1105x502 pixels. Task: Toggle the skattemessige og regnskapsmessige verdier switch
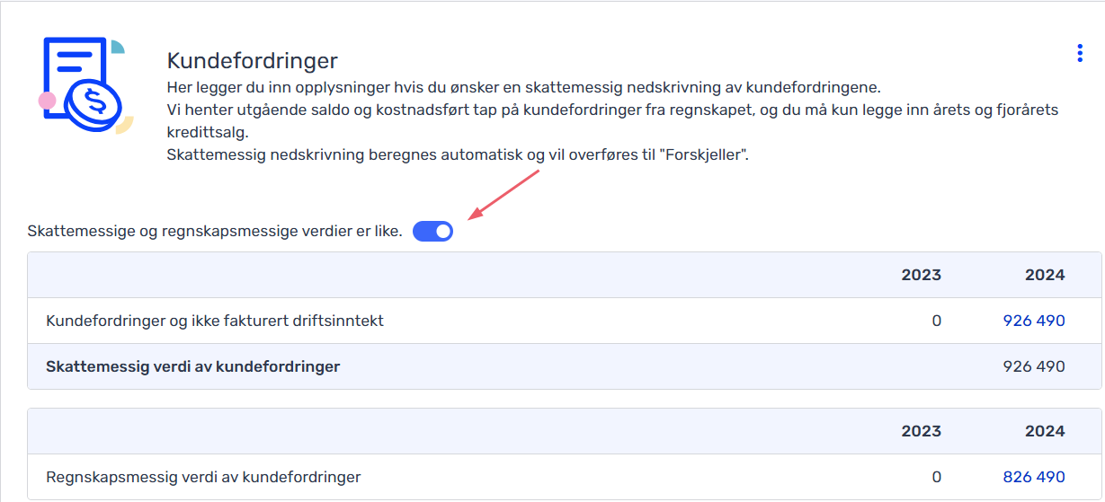432,232
